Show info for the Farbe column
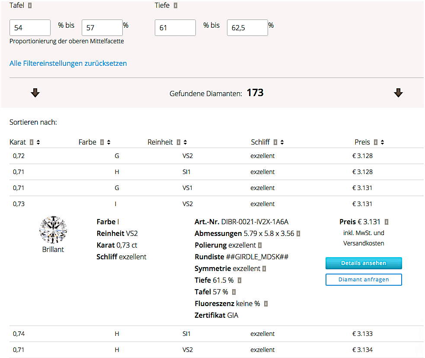 (x=102, y=142)
